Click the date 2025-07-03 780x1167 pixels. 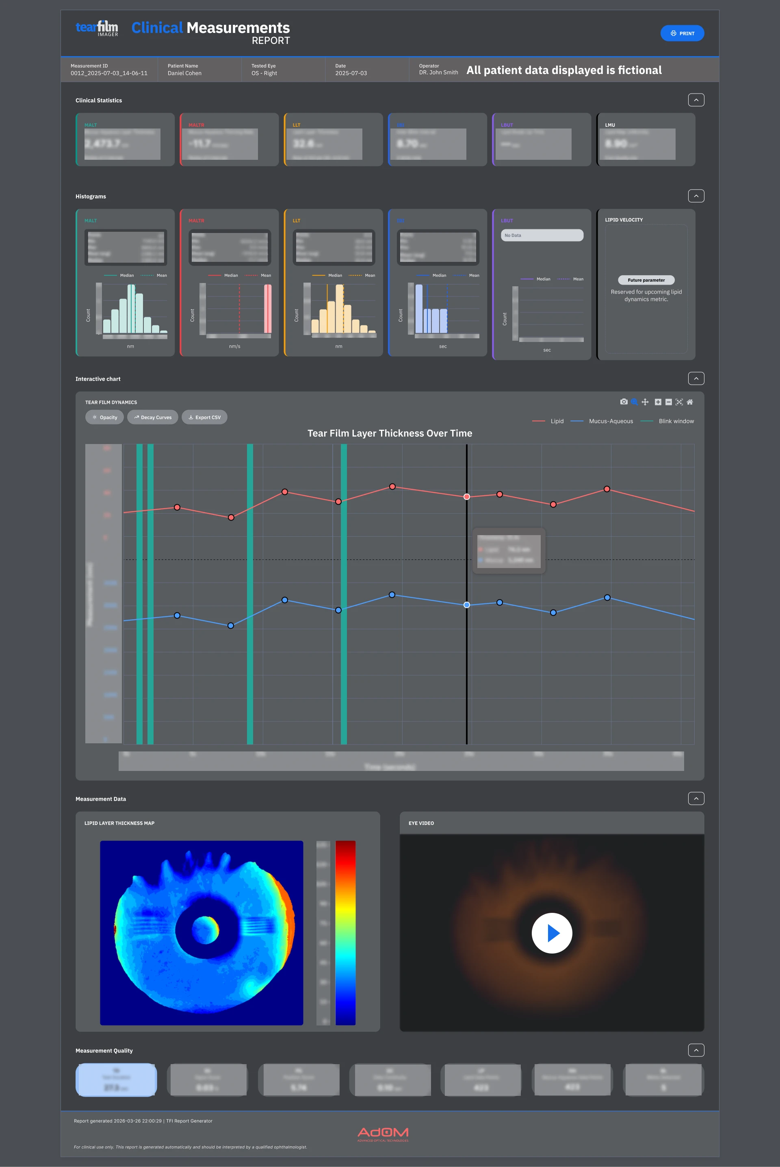coord(351,73)
